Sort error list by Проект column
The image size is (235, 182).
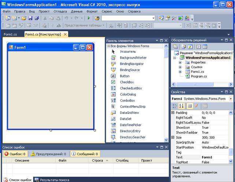tap(154, 160)
